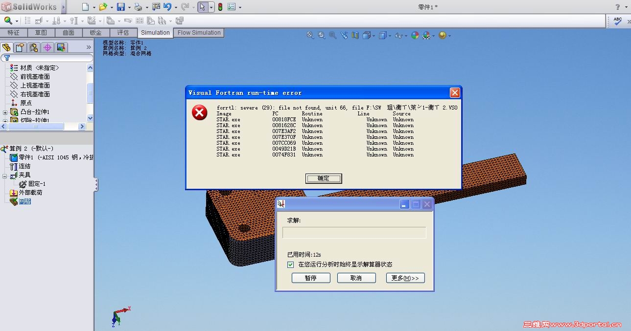631x331 pixels.
Task: Close the Visual Fortran error dialog
Action: point(455,92)
